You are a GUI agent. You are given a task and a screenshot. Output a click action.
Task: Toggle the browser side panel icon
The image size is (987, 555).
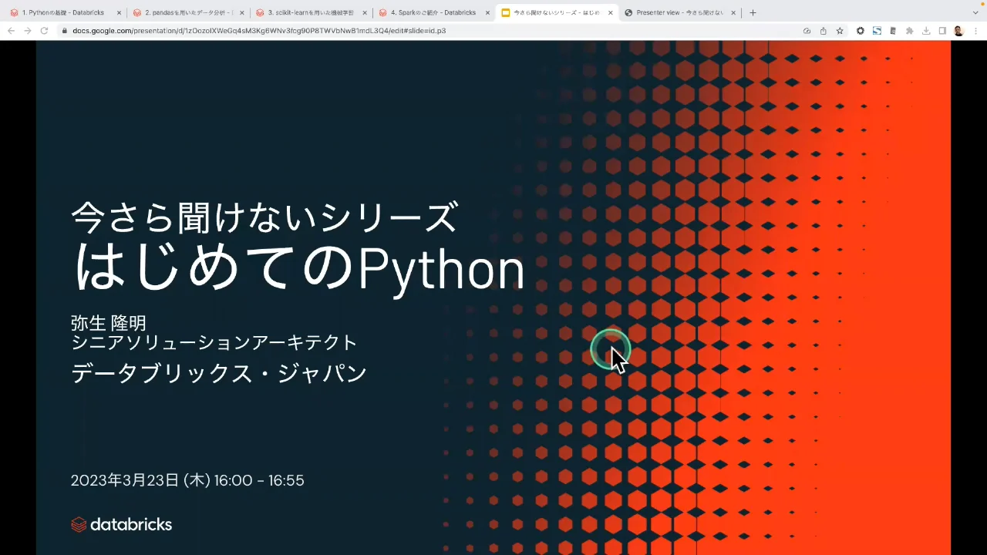[x=942, y=31]
